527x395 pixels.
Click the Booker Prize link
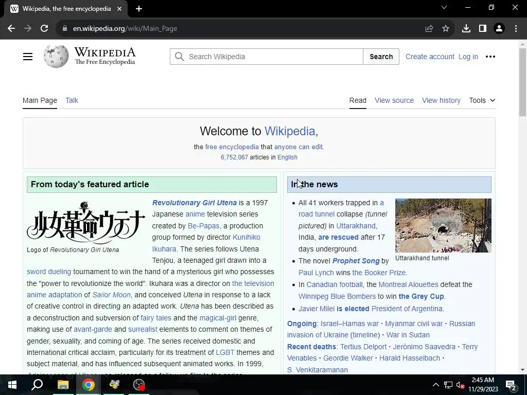pyautogui.click(x=379, y=273)
